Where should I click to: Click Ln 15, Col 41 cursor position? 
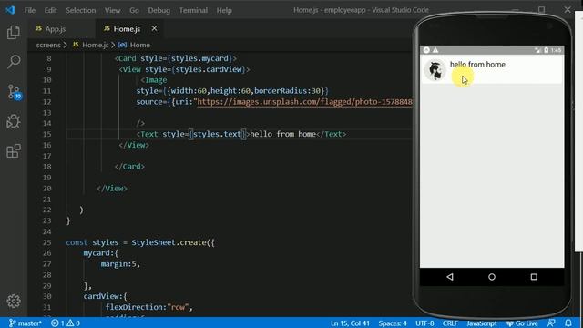350,323
